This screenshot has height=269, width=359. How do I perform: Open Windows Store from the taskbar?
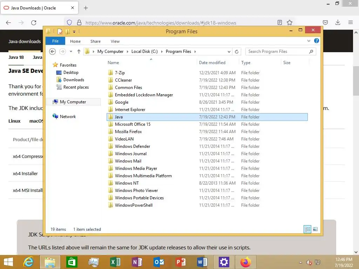click(72, 262)
